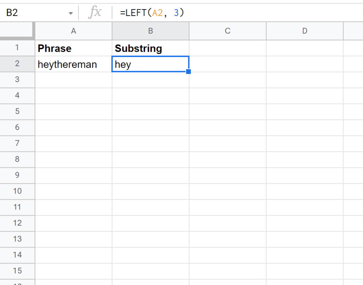
Task: Select column A header
Action: pyautogui.click(x=73, y=31)
